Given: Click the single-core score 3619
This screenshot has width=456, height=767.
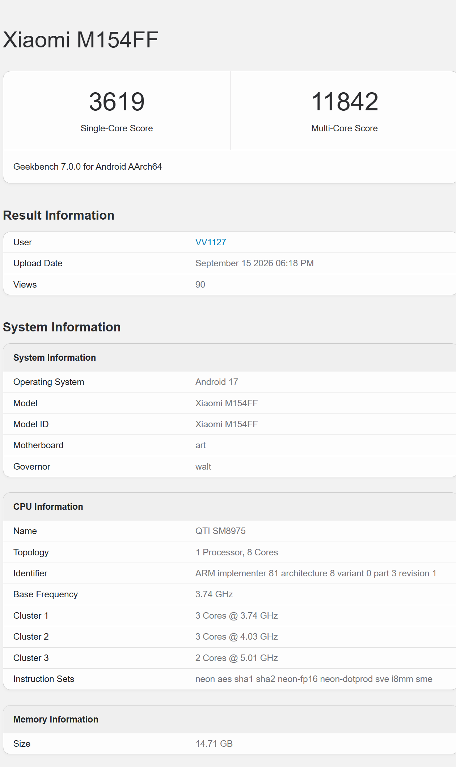Looking at the screenshot, I should (x=117, y=102).
